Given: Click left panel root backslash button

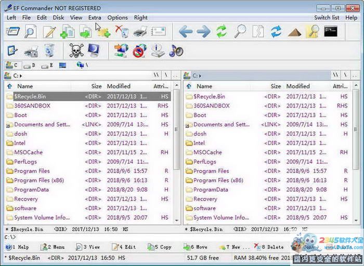Looking at the screenshot, I should [x=166, y=75].
